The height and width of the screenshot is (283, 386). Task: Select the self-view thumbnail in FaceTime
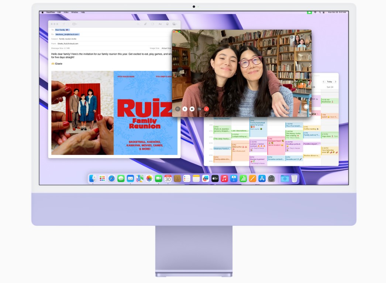(299, 41)
